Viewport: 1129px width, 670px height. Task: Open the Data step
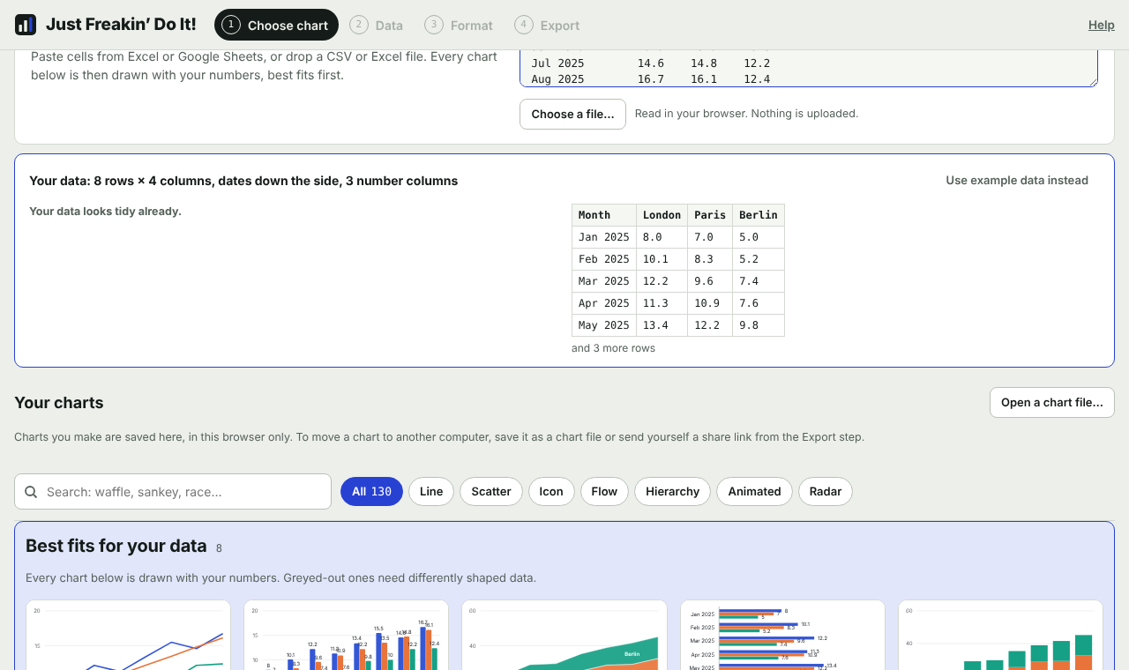coord(377,25)
